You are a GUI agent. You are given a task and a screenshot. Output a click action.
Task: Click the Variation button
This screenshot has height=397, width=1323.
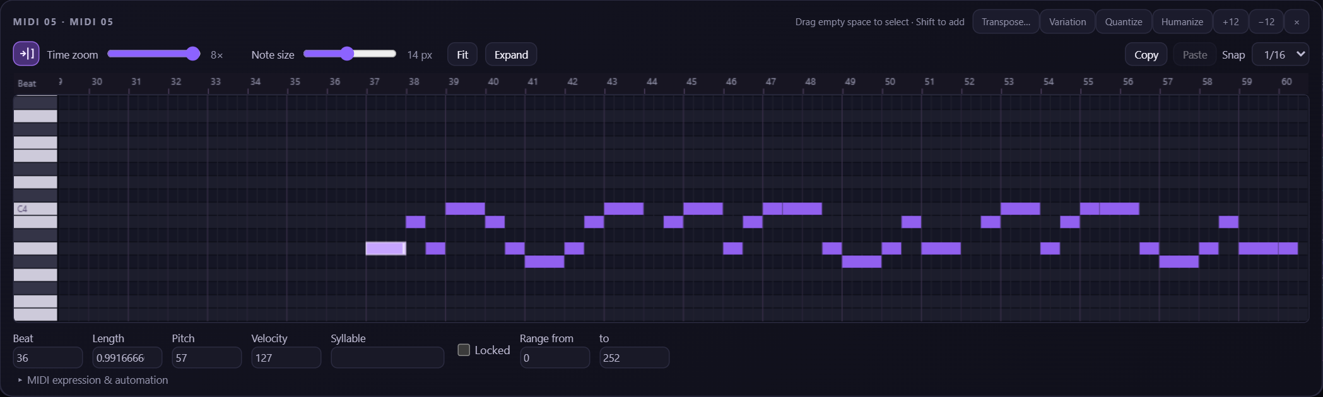point(1067,21)
